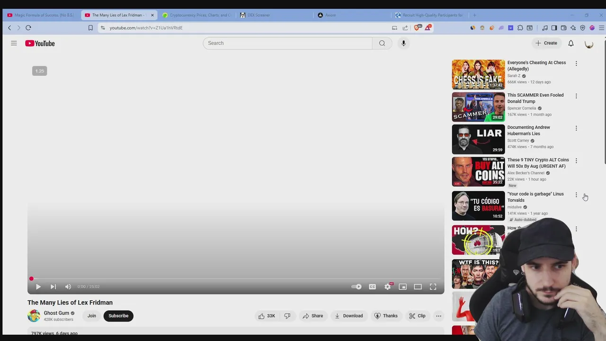Click the Create button

tap(546, 43)
